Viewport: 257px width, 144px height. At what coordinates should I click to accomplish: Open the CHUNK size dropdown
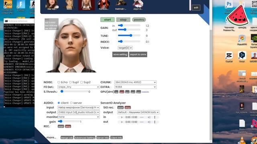(x=135, y=82)
